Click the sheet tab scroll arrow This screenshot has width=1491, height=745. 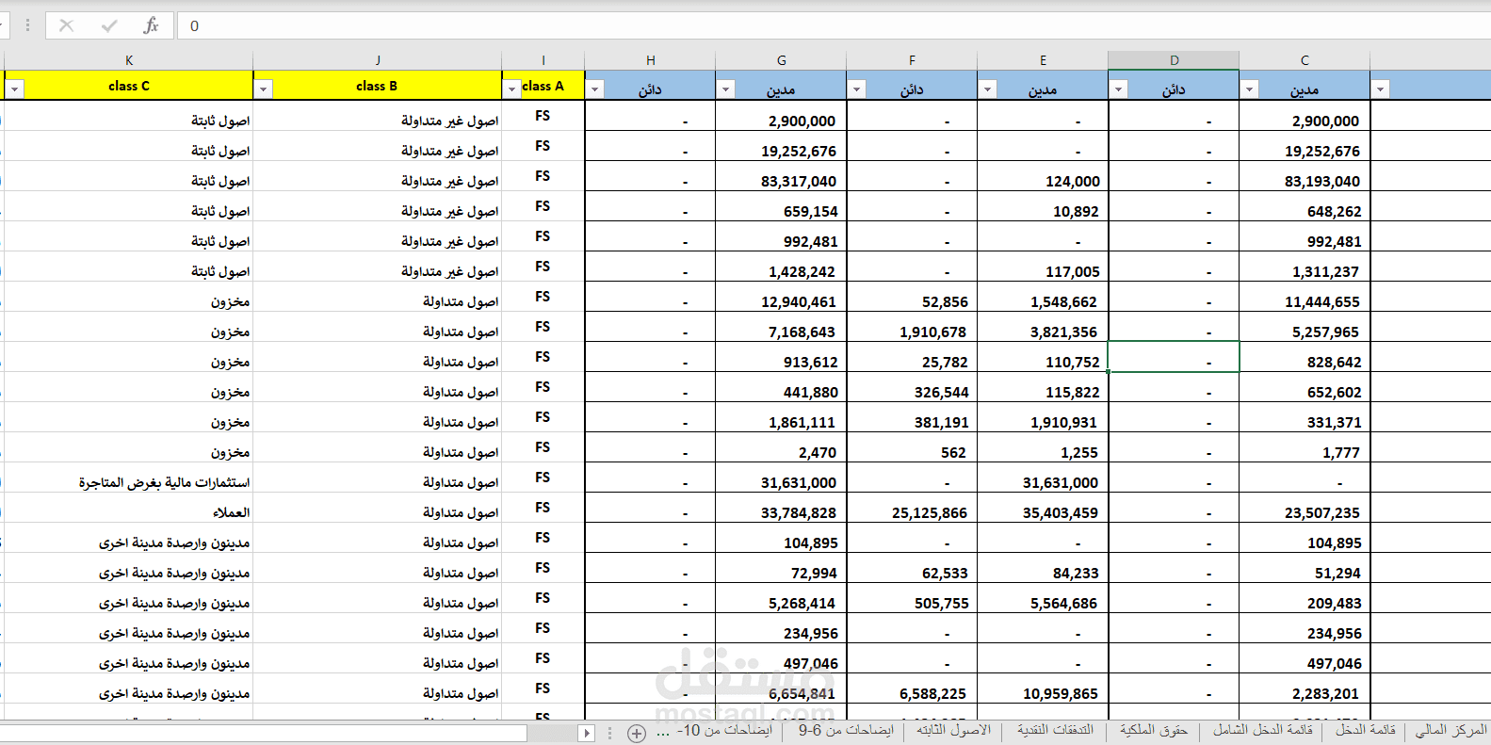tap(586, 733)
